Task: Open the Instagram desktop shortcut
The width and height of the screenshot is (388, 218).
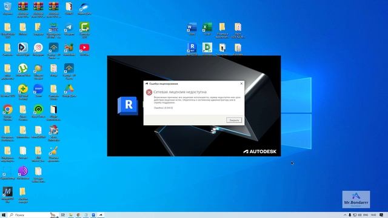Action: [x=38, y=50]
